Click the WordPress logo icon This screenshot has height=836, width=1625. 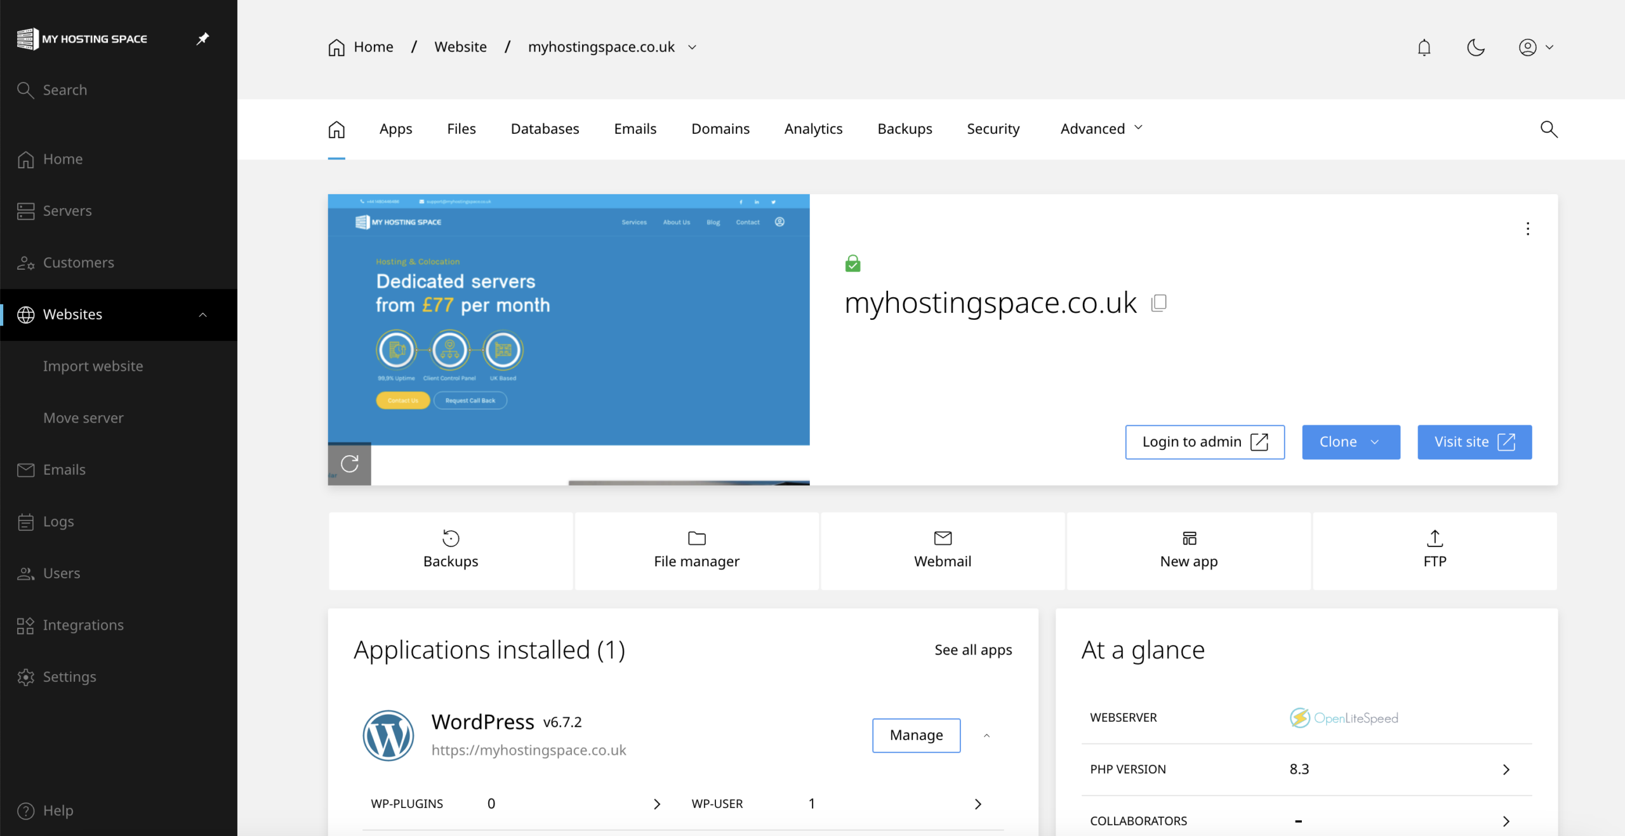click(x=388, y=736)
